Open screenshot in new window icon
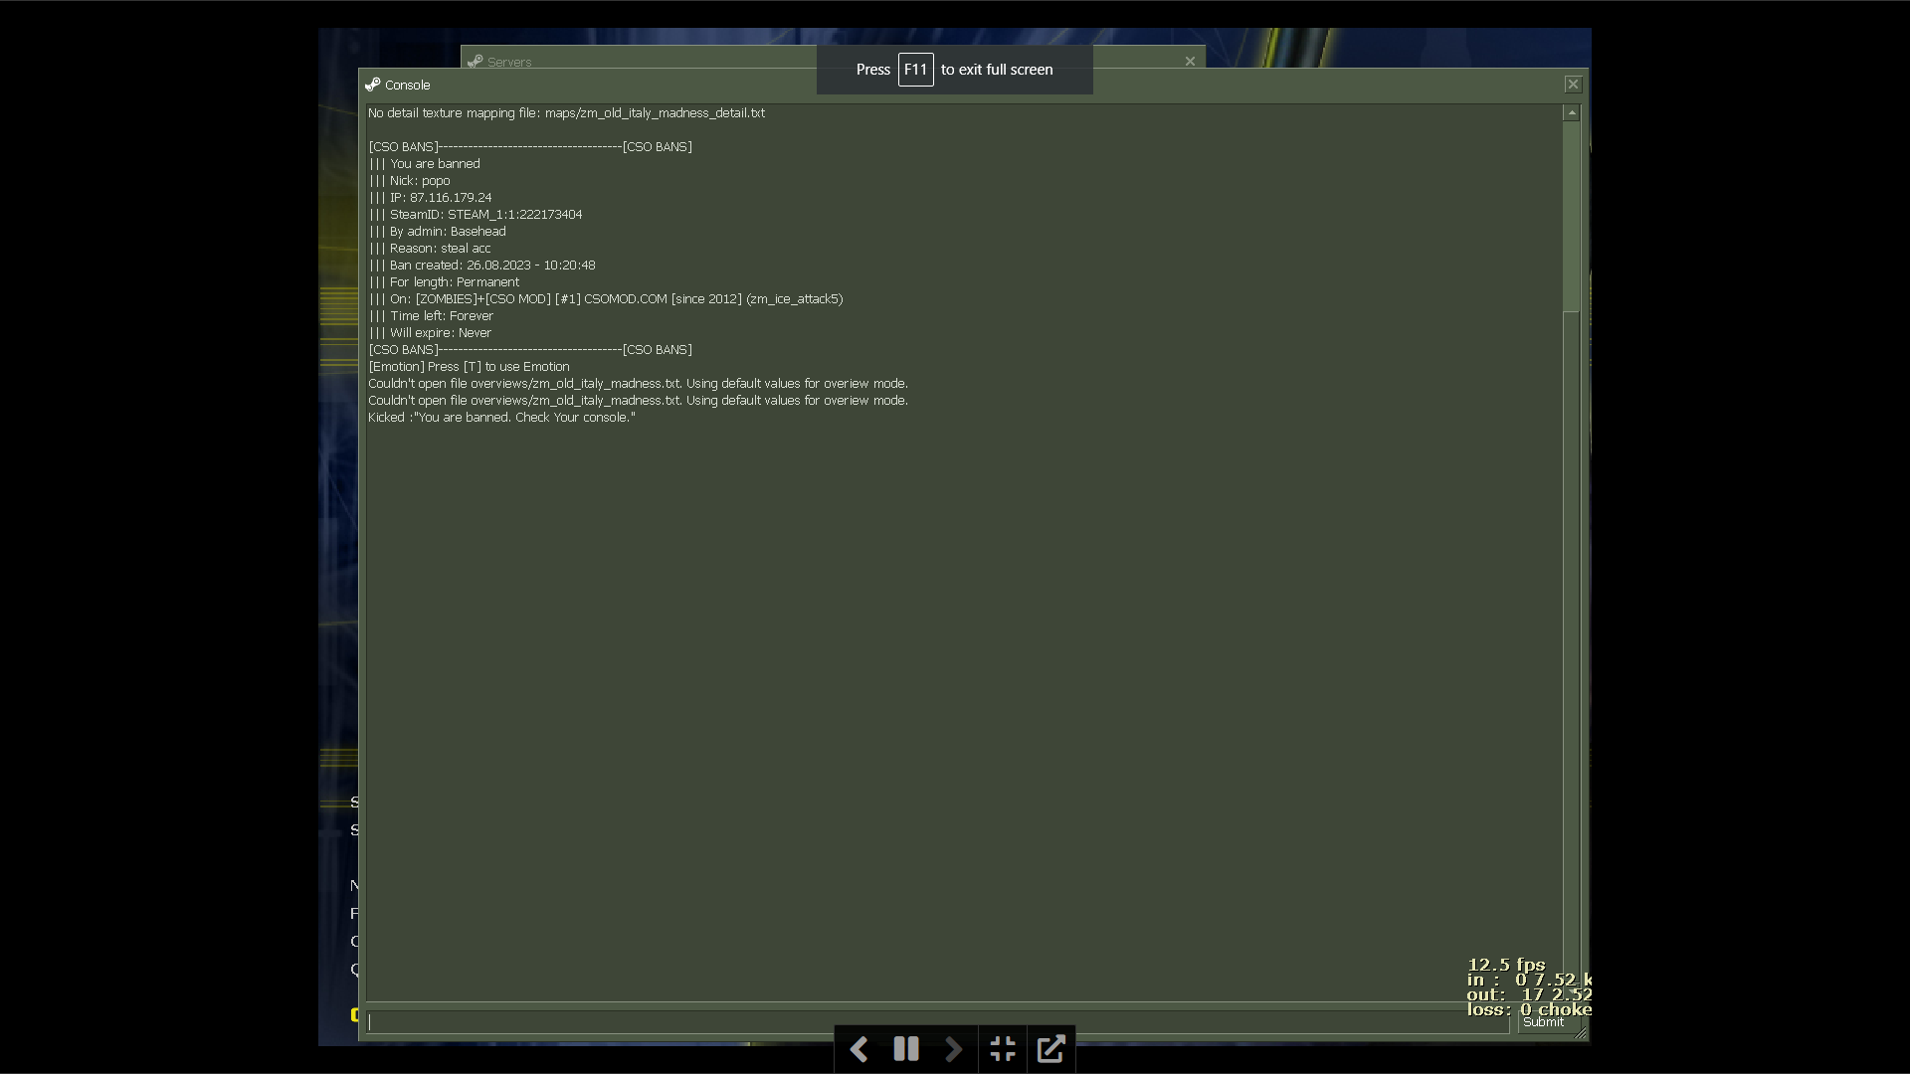 point(1051,1049)
